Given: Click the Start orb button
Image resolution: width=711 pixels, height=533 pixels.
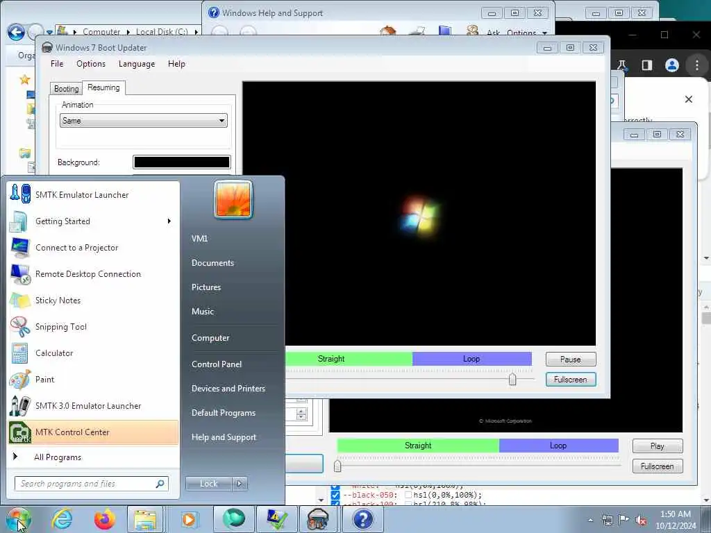Looking at the screenshot, I should [19, 519].
